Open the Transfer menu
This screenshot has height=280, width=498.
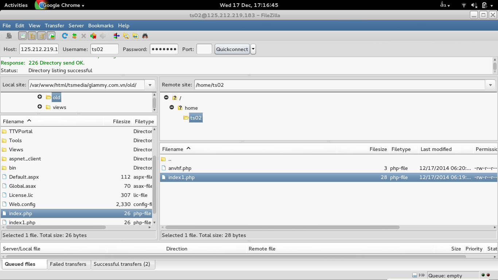coord(54,26)
